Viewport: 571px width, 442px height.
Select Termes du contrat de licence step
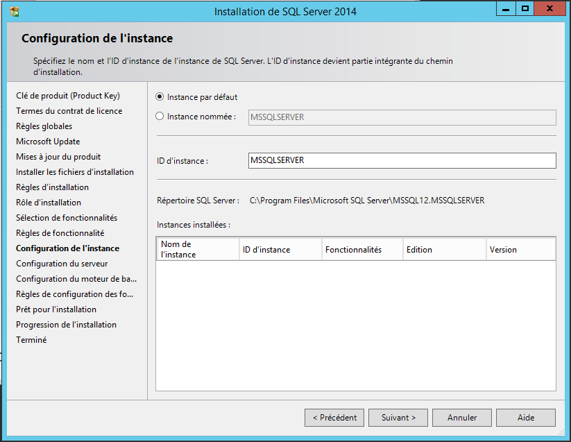69,111
